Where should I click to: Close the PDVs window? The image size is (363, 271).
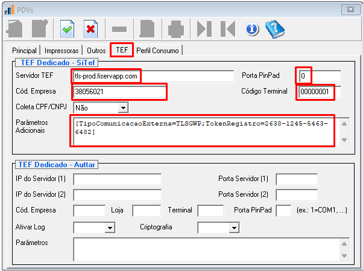[350, 10]
